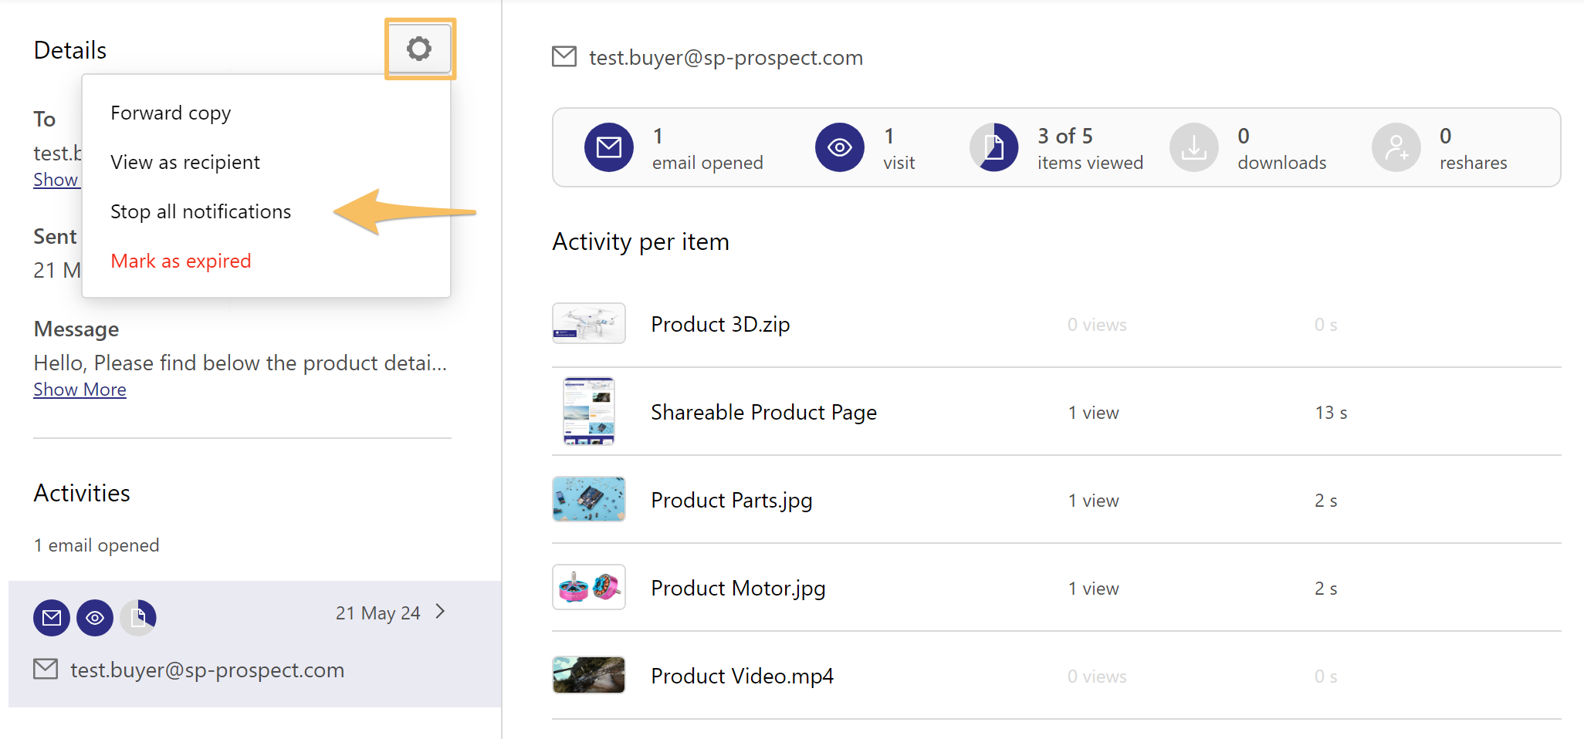The image size is (1584, 739).
Task: Open the Product 3D.zip thumbnail
Action: [x=589, y=323]
